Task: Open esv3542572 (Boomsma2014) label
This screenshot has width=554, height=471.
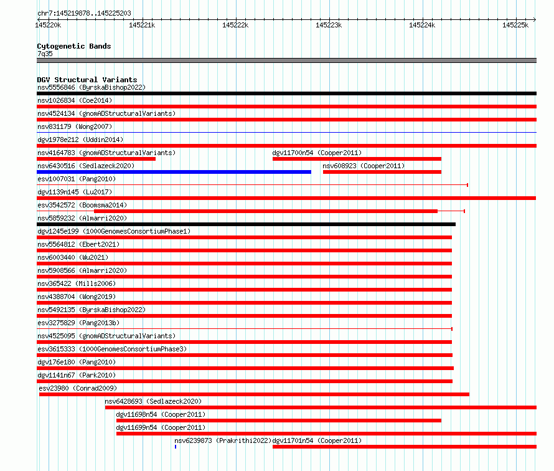Action: (x=82, y=205)
